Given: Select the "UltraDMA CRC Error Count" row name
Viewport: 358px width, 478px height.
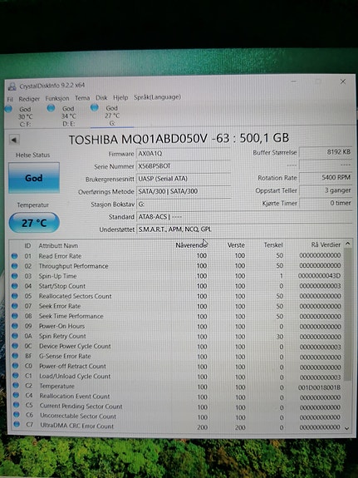Looking at the screenshot, I should coord(76,426).
